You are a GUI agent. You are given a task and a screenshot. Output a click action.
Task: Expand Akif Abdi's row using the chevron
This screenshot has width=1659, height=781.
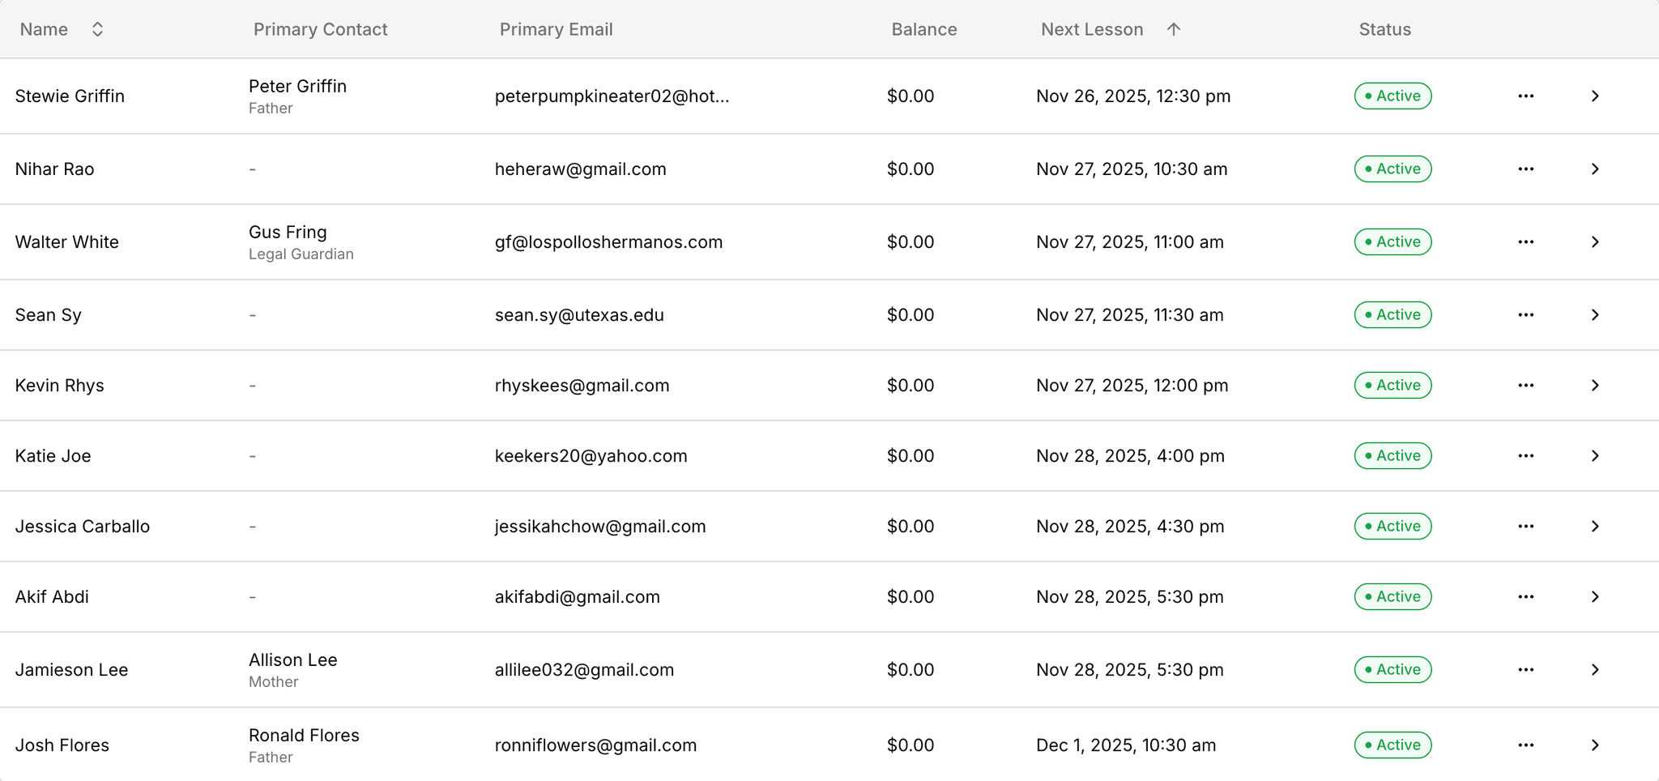pyautogui.click(x=1594, y=597)
